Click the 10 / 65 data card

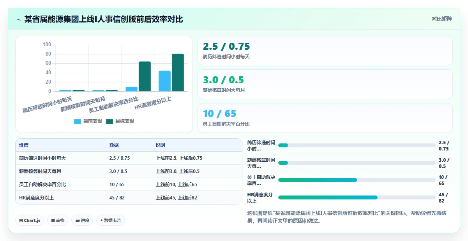325,118
